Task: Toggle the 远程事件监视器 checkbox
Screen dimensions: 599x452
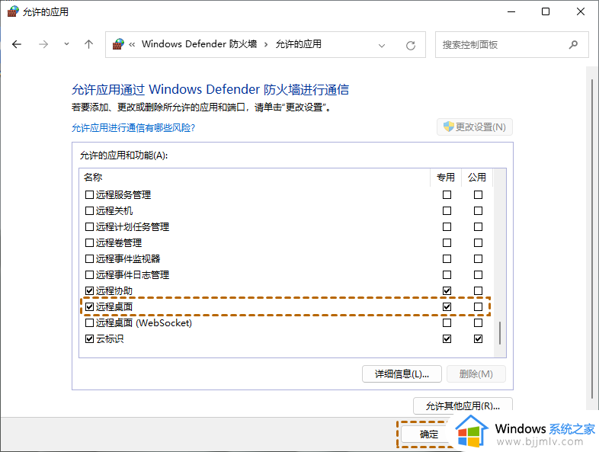Action: point(89,259)
